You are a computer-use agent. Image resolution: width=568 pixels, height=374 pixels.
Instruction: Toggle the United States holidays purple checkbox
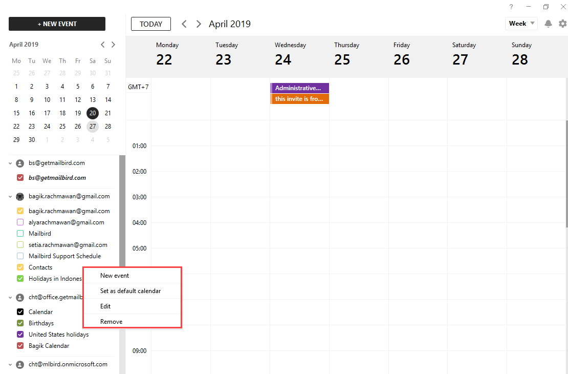[19, 334]
